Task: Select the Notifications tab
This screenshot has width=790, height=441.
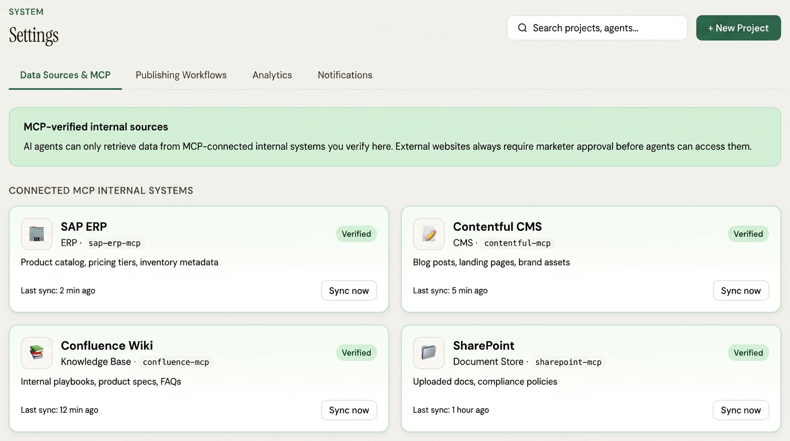Action: (345, 75)
